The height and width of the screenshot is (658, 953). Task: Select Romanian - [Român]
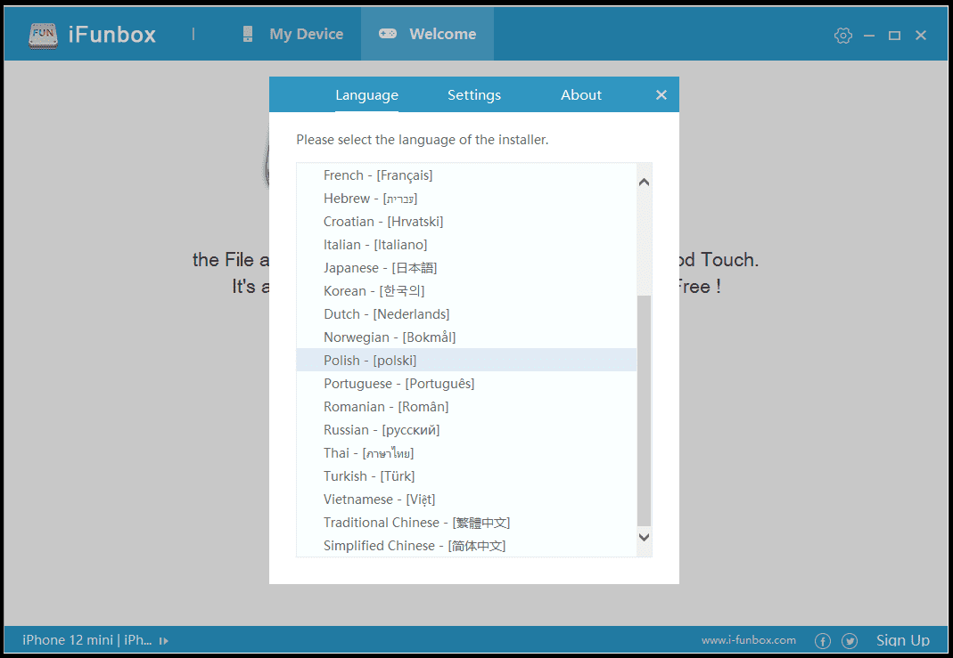pyautogui.click(x=467, y=407)
